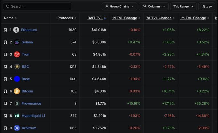Bookmark the Bitcoin row
Image resolution: width=218 pixels, height=133 pixels.
pyautogui.click(x=5, y=91)
